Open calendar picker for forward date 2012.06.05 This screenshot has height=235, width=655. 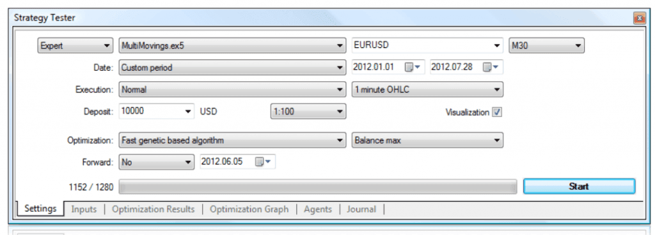(263, 162)
